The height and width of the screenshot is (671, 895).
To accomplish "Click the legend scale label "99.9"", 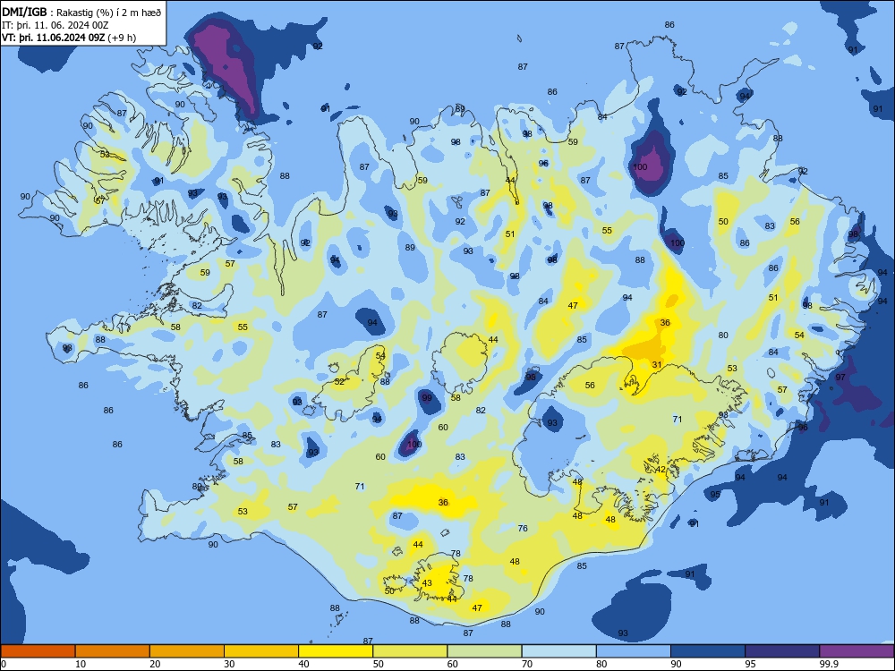I will pyautogui.click(x=829, y=664).
